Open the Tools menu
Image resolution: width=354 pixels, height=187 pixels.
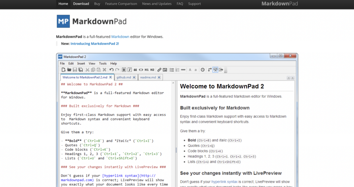pos(103,64)
